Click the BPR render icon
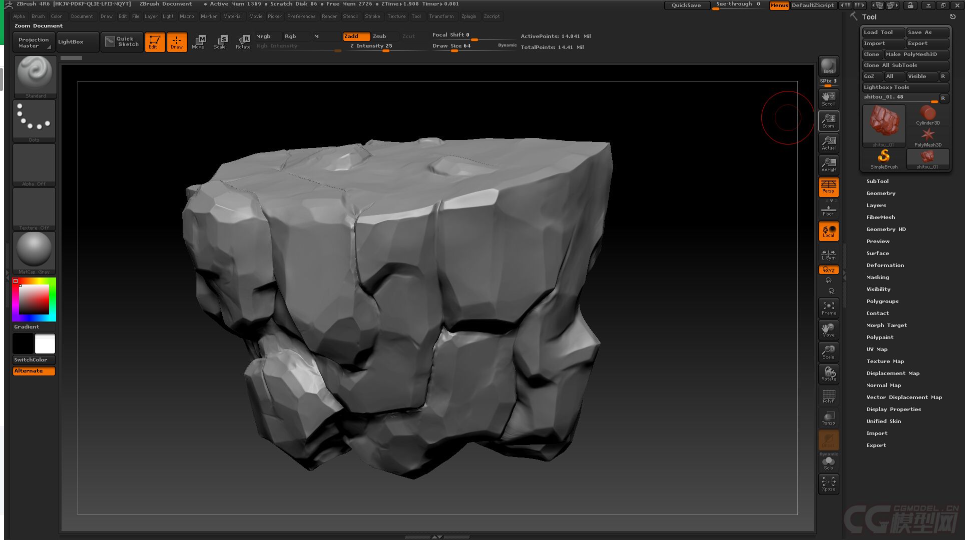Screen dimensions: 965x540 [828, 66]
